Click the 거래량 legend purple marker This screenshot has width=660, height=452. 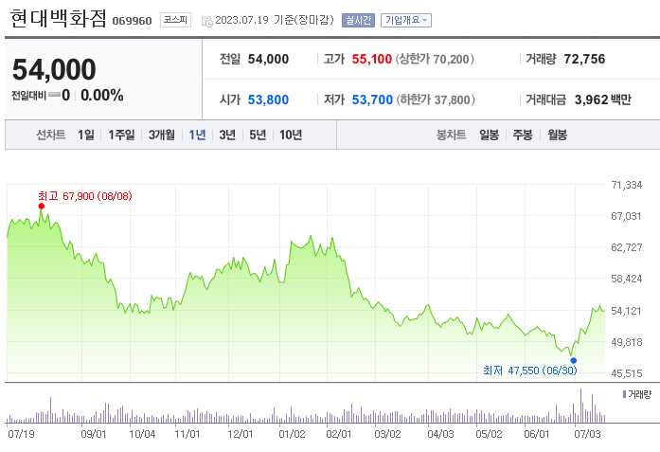coord(624,394)
